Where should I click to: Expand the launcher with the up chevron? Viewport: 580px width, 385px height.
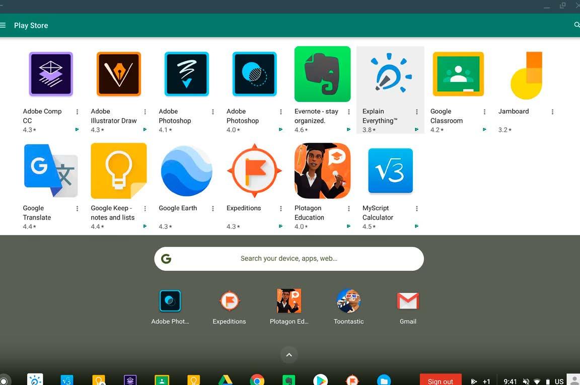tap(289, 355)
